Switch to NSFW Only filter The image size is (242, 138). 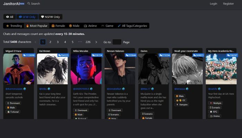point(50,17)
